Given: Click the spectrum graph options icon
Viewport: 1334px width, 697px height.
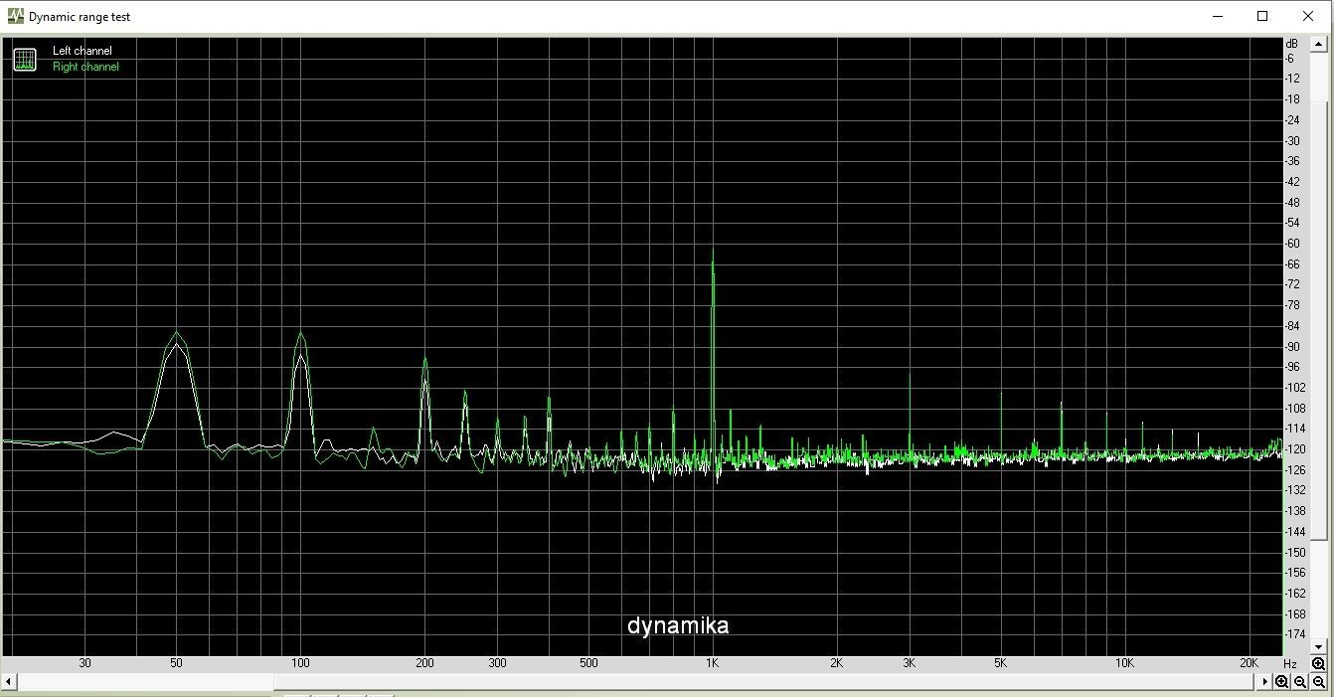Looking at the screenshot, I should pyautogui.click(x=25, y=60).
